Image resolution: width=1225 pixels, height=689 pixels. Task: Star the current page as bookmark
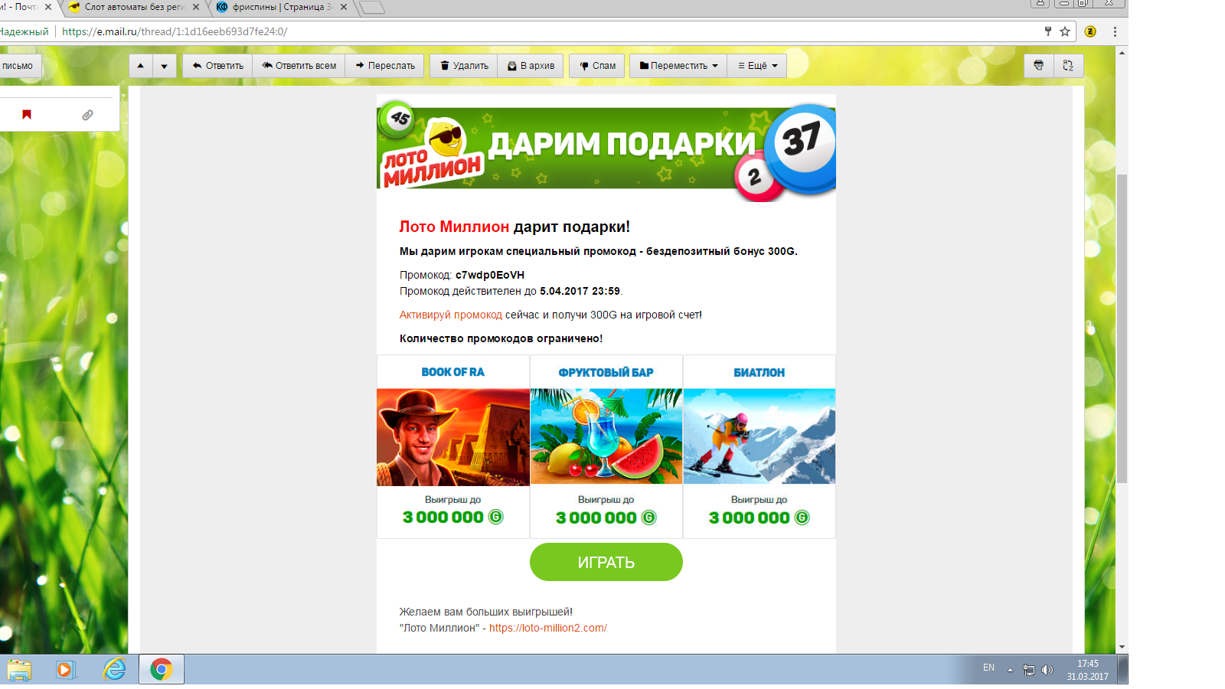coord(1064,32)
